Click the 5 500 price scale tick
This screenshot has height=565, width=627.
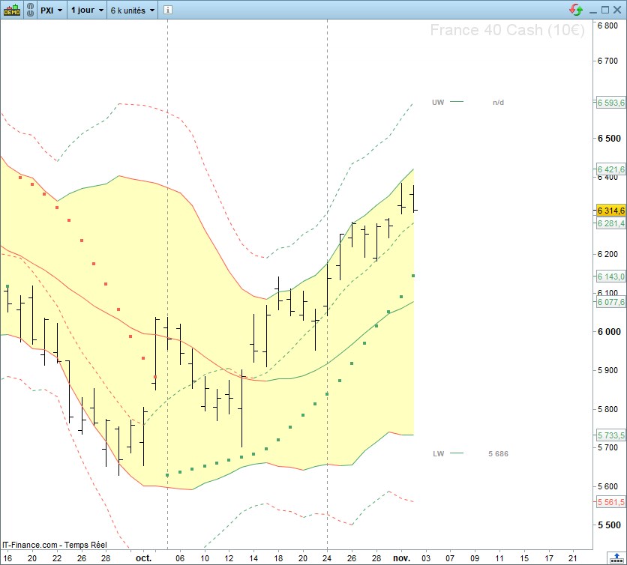[x=609, y=525]
